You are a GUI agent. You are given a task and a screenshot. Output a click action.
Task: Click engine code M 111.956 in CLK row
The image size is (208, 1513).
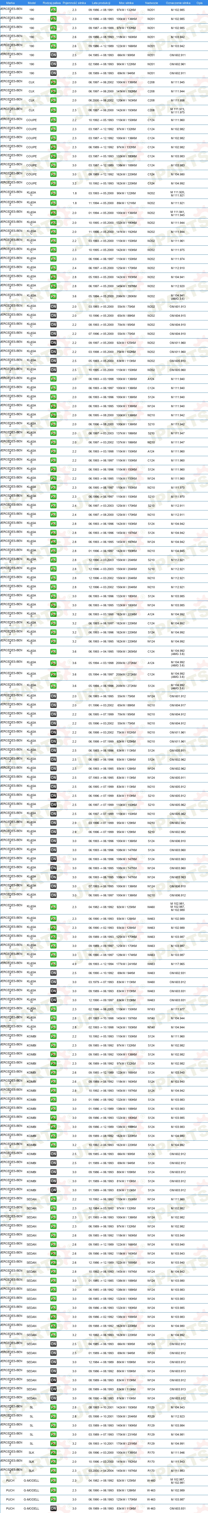click(x=177, y=100)
